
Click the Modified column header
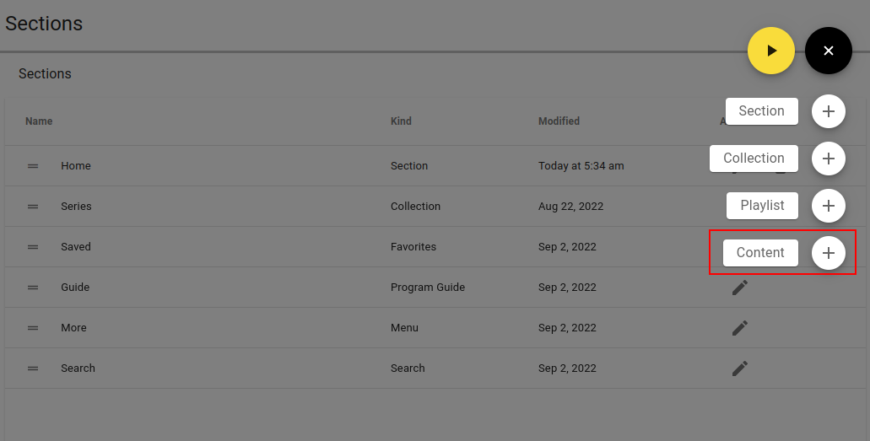coord(559,121)
